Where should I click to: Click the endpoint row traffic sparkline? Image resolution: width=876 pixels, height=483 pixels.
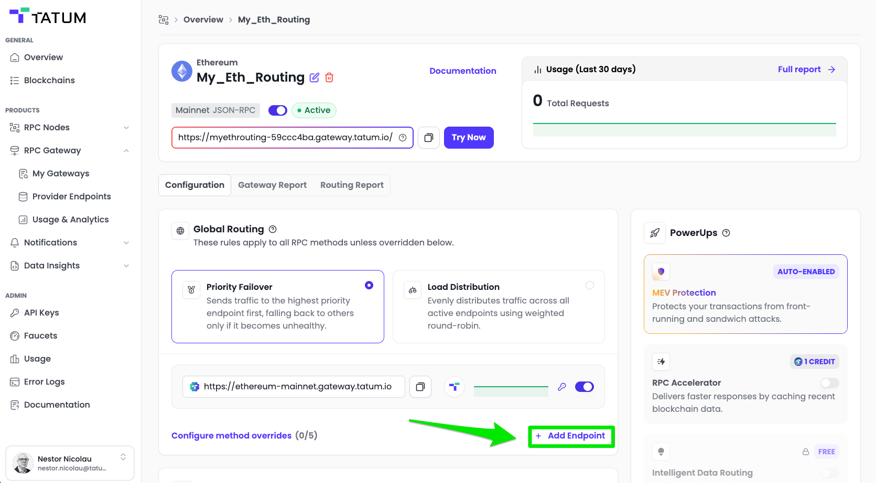(511, 391)
